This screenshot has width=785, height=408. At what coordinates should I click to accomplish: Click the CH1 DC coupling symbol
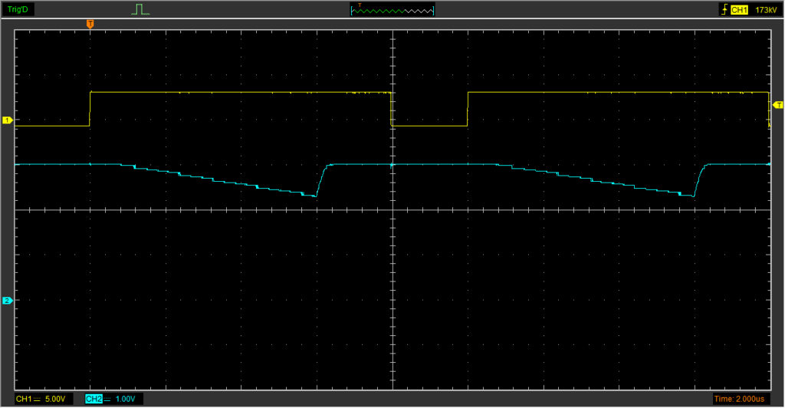38,399
